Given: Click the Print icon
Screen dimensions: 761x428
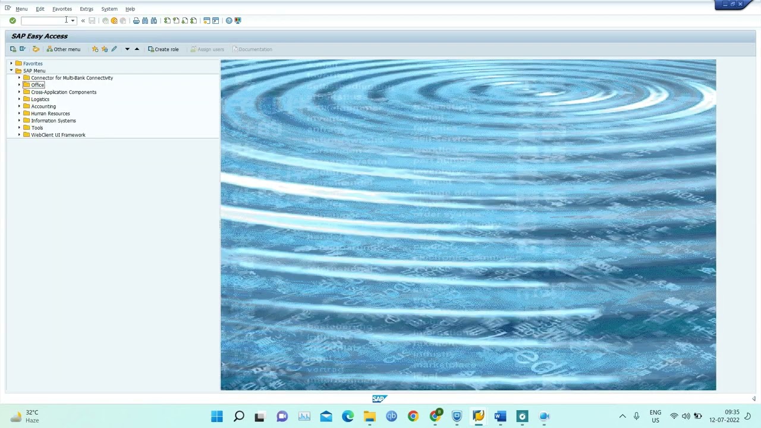Looking at the screenshot, I should coord(136,21).
